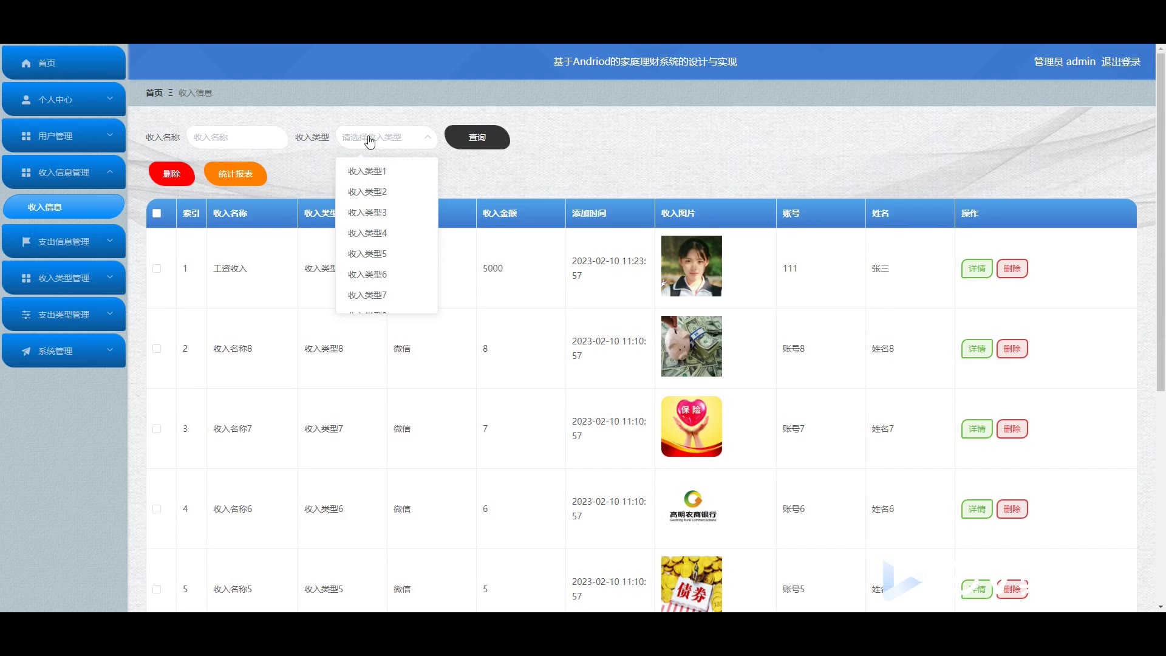The image size is (1166, 656).
Task: Delete the 收入名称7 row
Action: (x=1012, y=429)
